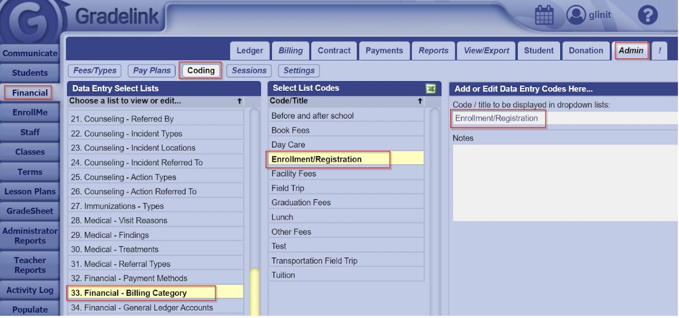Open the help question mark icon
This screenshot has width=679, height=318.
pos(647,15)
